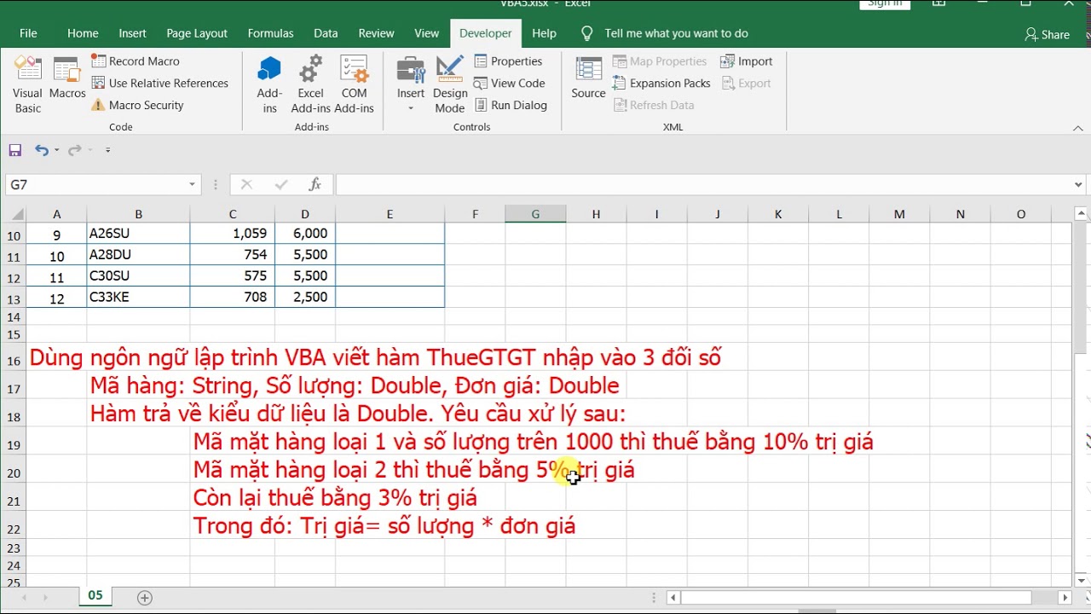Undo the last action

(41, 150)
